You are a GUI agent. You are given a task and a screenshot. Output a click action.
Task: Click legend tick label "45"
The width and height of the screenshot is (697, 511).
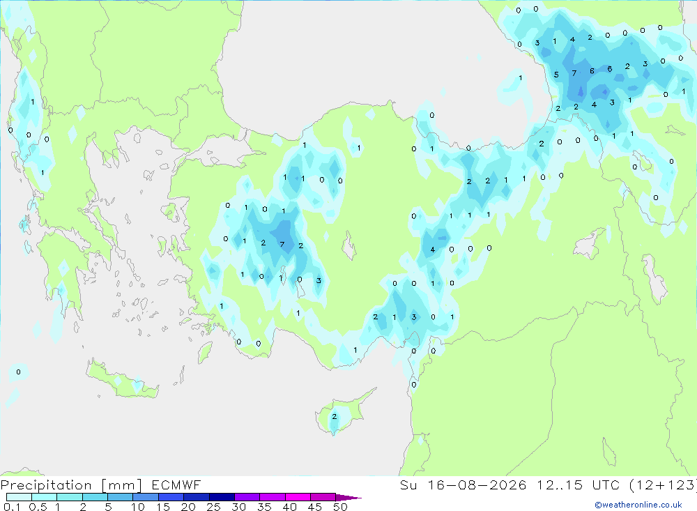(x=315, y=507)
